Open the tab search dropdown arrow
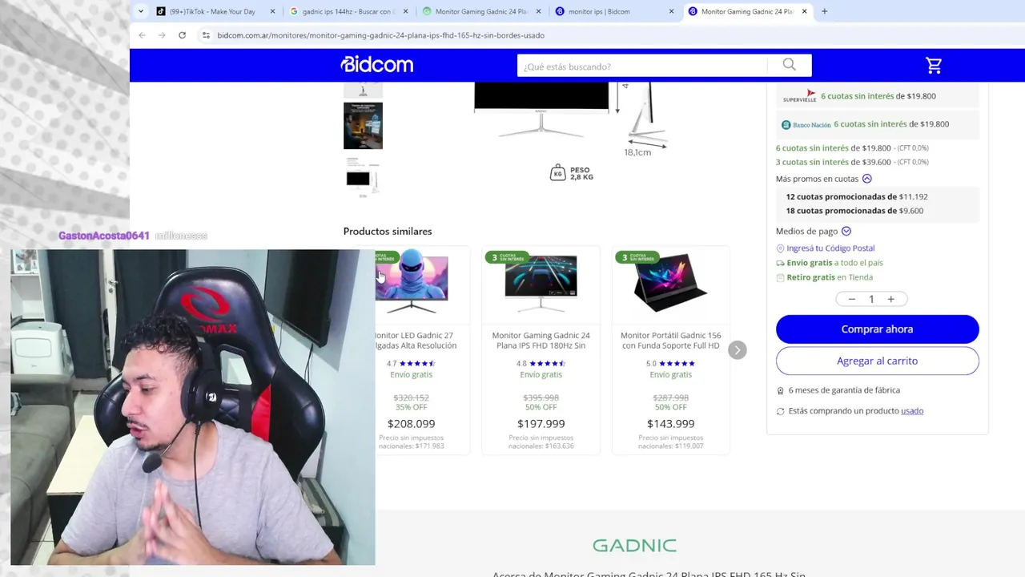The width and height of the screenshot is (1025, 577). point(141,11)
